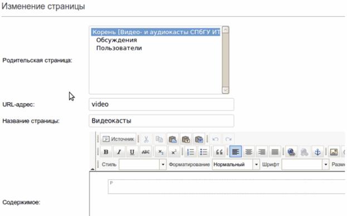Toggle Italic formatting
The width and height of the screenshot is (347, 216).
pyautogui.click(x=119, y=152)
